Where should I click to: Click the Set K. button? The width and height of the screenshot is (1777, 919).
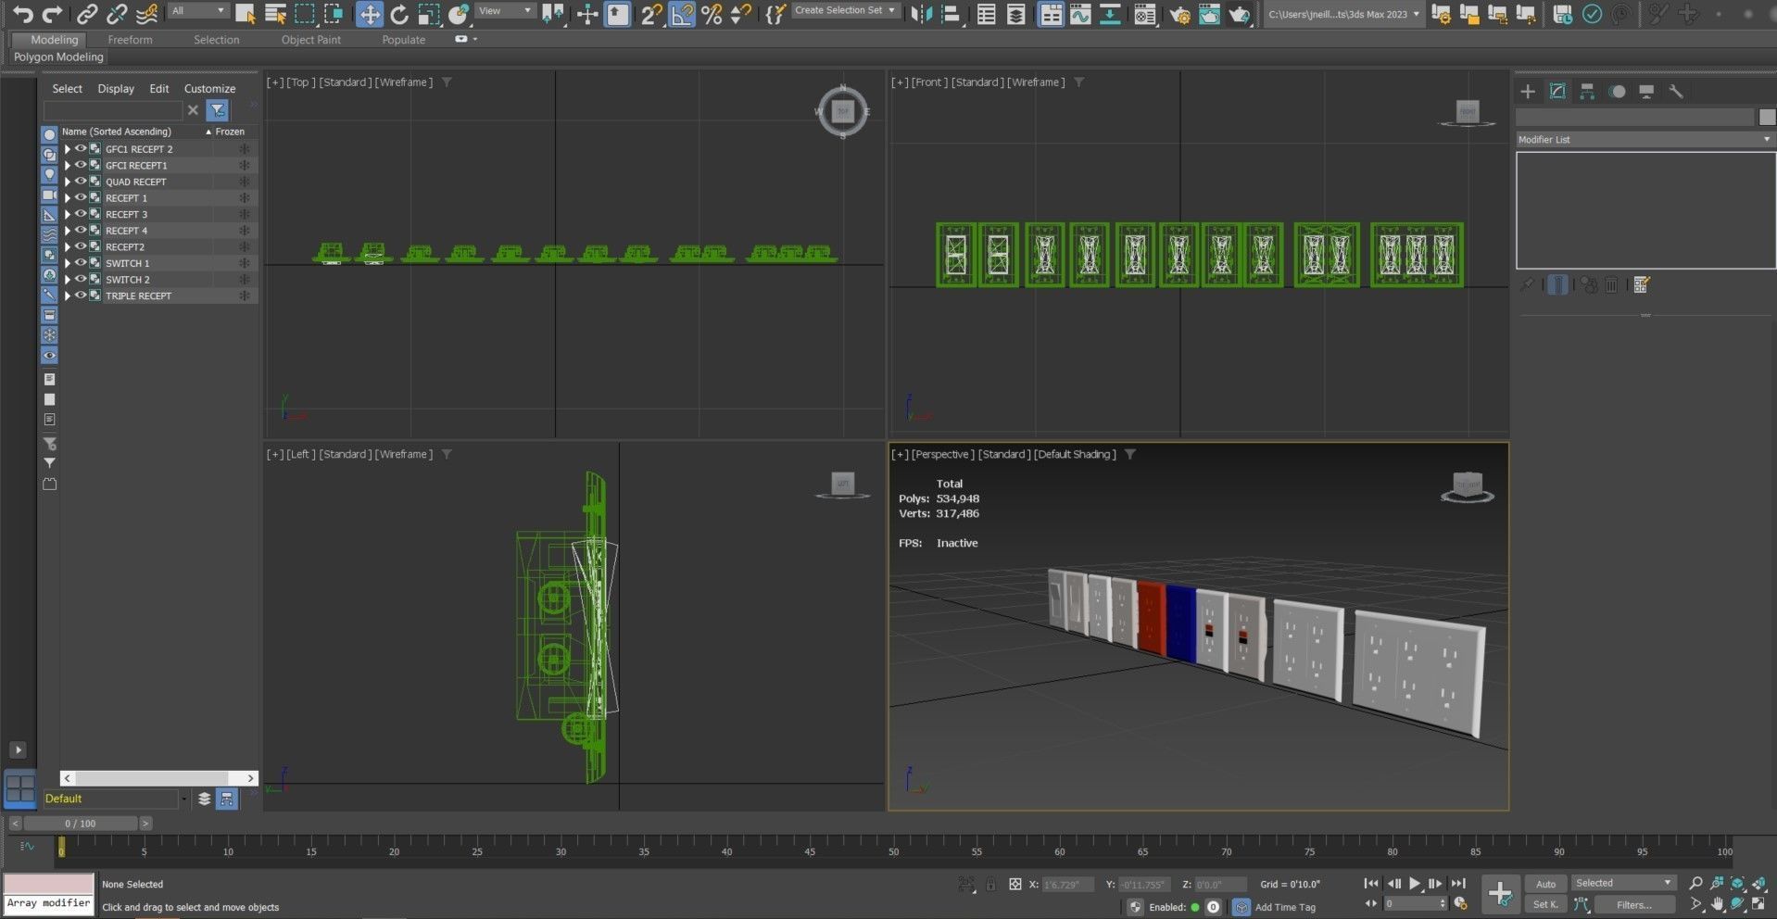click(1545, 904)
